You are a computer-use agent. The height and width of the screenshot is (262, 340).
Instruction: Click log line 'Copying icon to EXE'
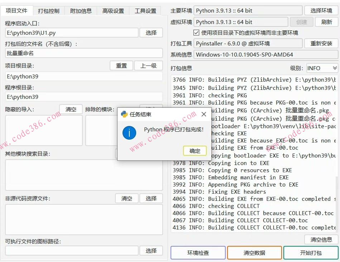(x=221, y=163)
